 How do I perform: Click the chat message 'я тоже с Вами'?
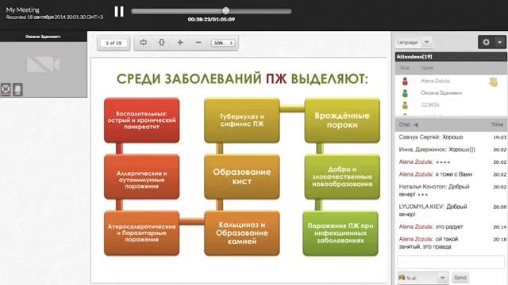454,174
